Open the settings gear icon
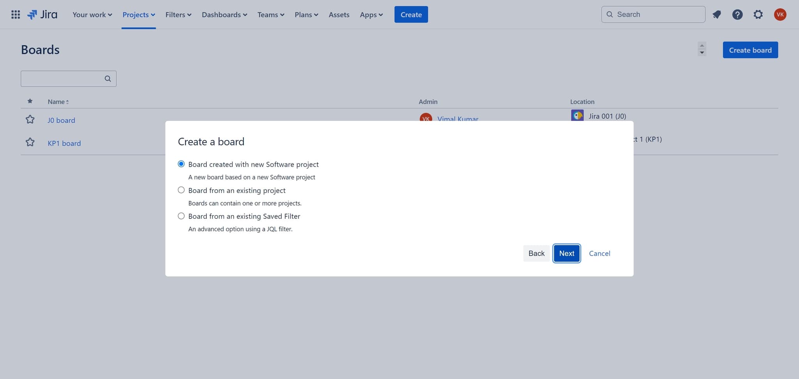 pos(758,15)
